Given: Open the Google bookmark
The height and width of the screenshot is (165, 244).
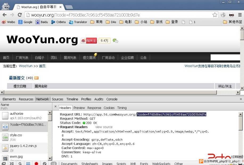Looking at the screenshot, I should tap(25, 22).
